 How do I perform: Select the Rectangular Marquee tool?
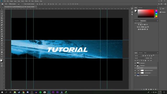click(2, 11)
